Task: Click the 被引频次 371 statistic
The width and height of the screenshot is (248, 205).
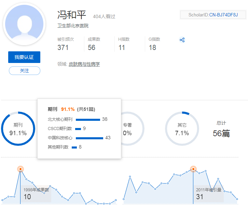Action: (x=66, y=44)
